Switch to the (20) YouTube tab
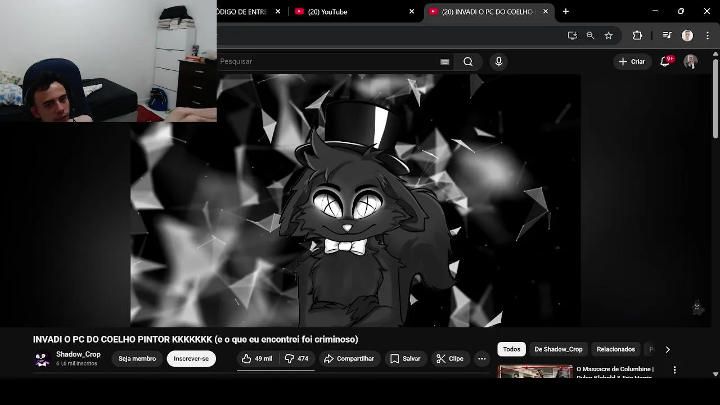Image resolution: width=720 pixels, height=405 pixels. [354, 12]
